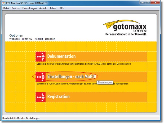
Task: Click the gotomaxx software logo
Action: pyautogui.click(x=125, y=28)
